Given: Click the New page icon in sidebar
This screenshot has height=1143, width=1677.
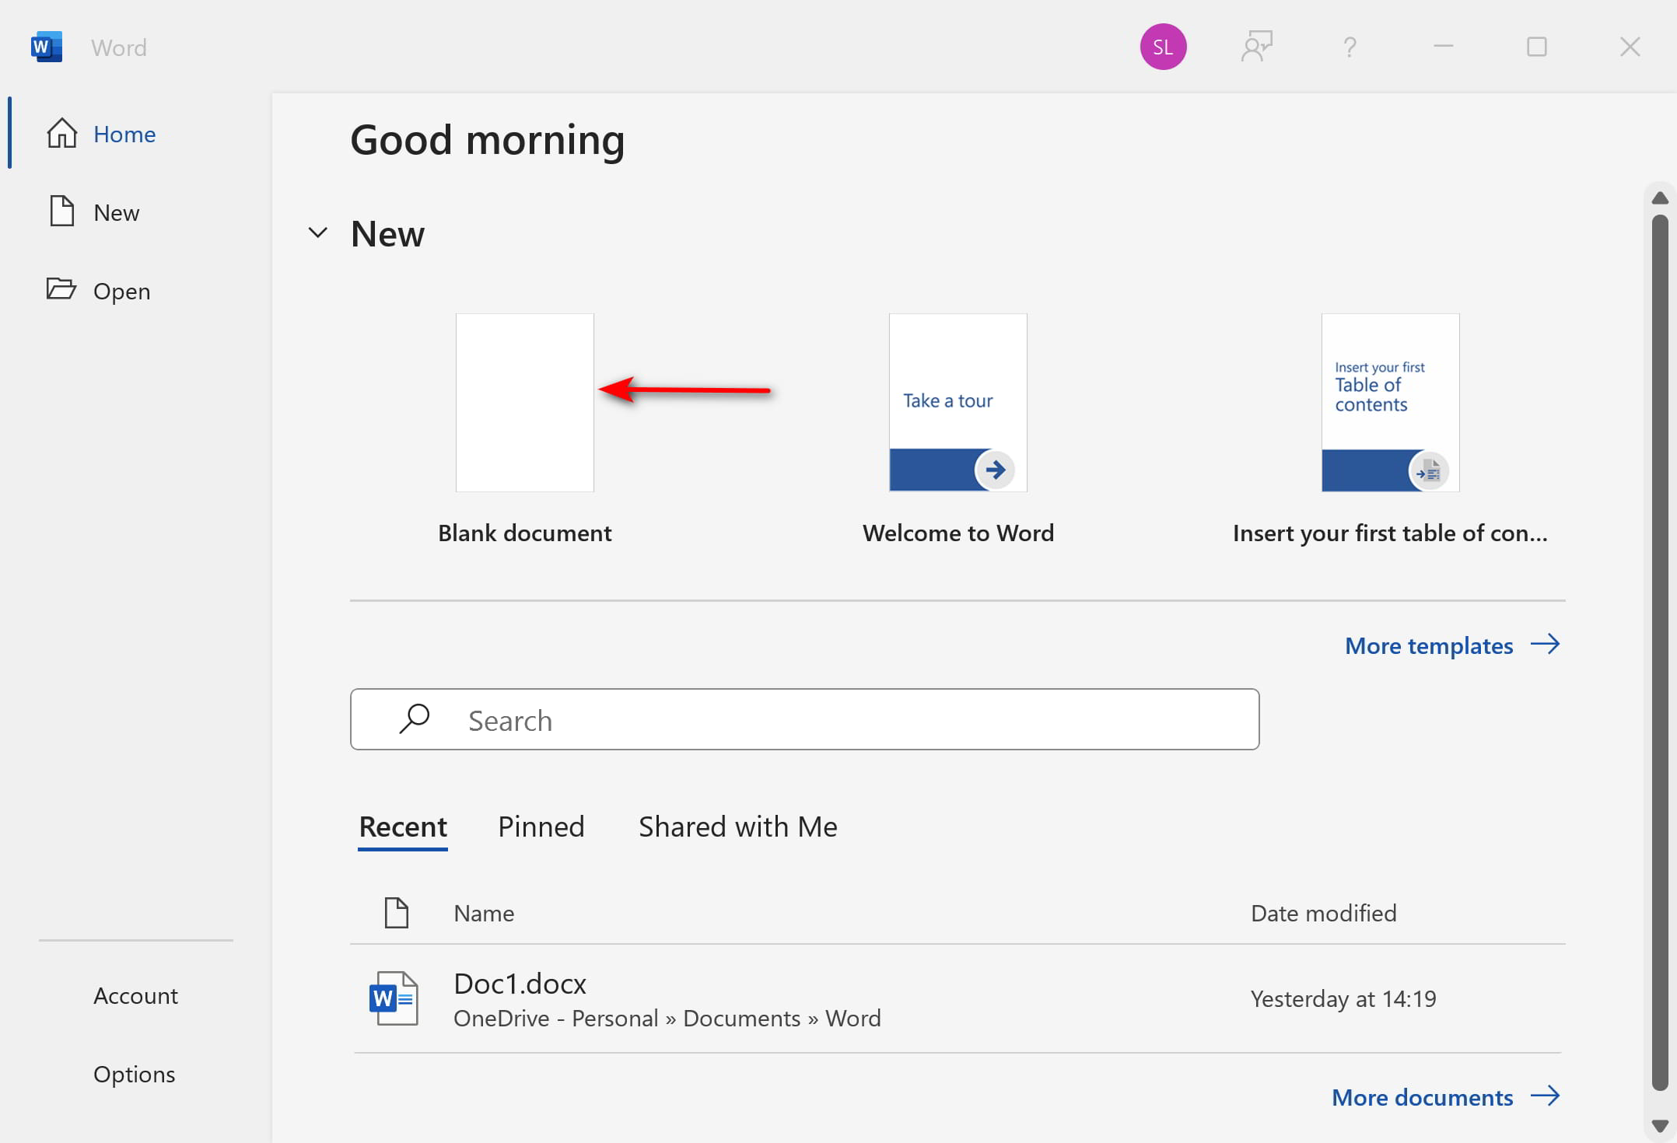Looking at the screenshot, I should pyautogui.click(x=62, y=211).
